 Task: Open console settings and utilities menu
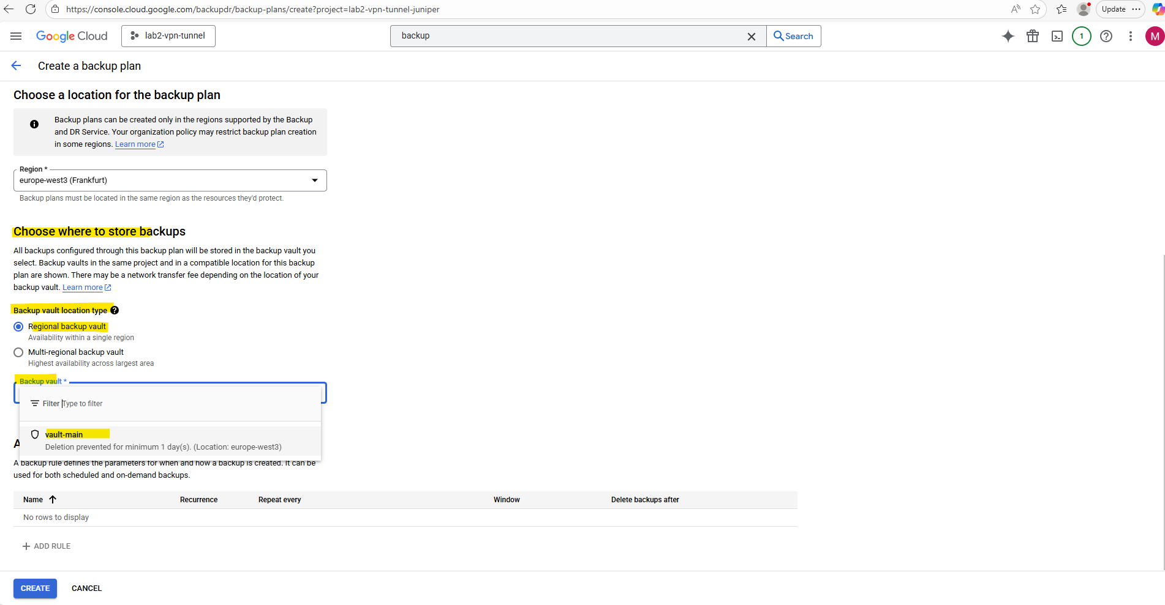(1131, 36)
